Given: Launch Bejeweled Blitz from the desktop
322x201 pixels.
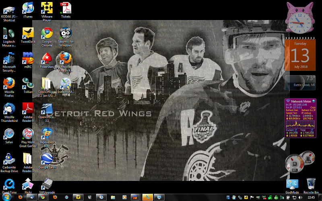Looking at the screenshot, I should [47, 137].
